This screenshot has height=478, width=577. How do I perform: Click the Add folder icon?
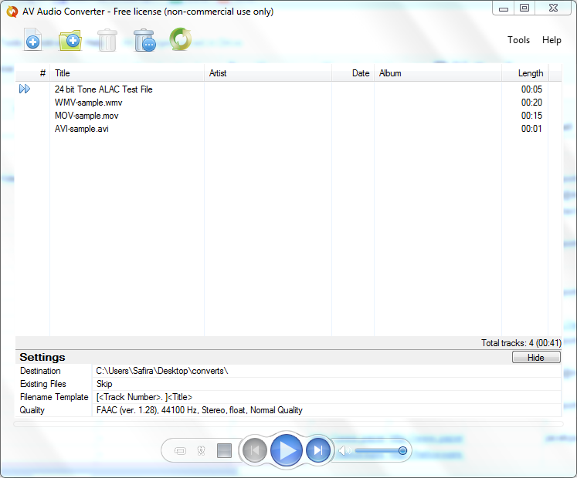[70, 39]
